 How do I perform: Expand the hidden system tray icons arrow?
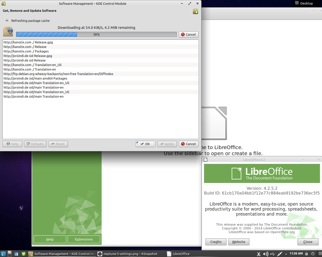click(x=286, y=254)
